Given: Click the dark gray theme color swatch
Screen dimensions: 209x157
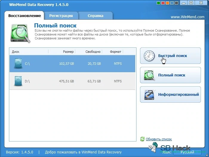Looking at the screenshot, I should click(176, 3).
